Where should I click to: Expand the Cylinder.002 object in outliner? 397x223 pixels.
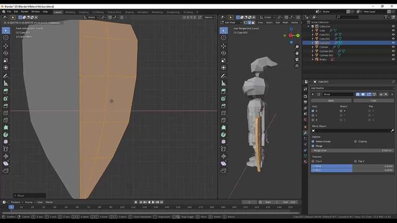[313, 55]
